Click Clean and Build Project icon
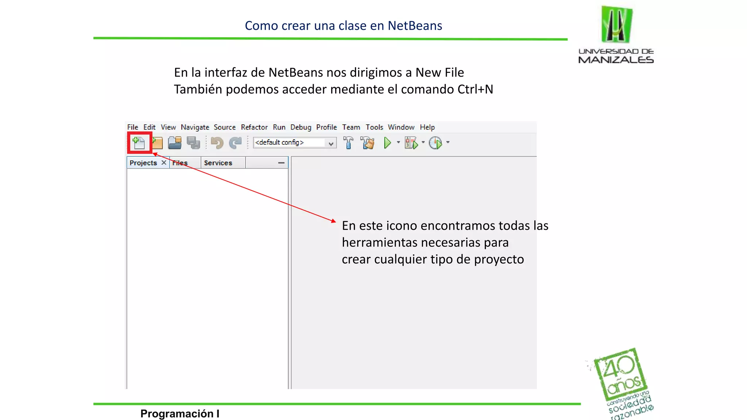Image resolution: width=747 pixels, height=420 pixels. click(367, 143)
